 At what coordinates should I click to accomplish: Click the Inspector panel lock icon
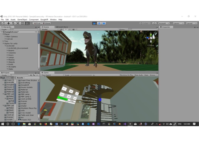(195, 27)
